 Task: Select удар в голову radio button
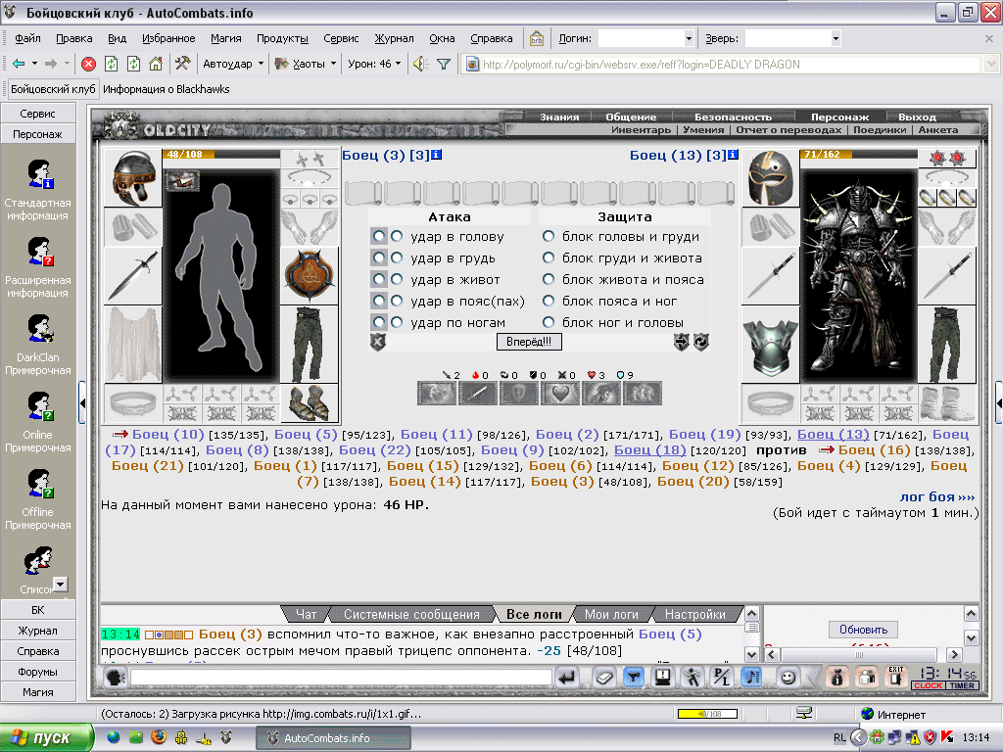tap(397, 237)
